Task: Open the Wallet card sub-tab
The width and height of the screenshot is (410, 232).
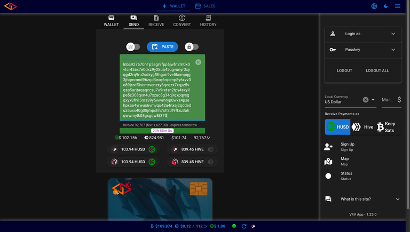Action: pos(111,21)
